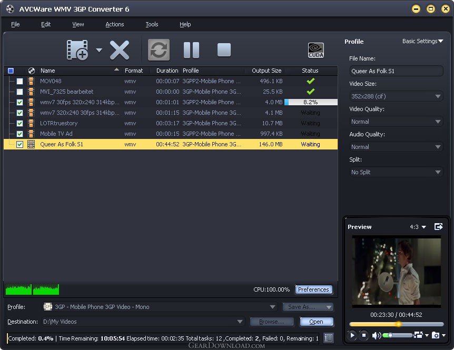Image resolution: width=454 pixels, height=350 pixels.
Task: Open the Edit menu
Action: point(46,24)
